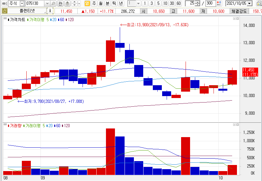The width and height of the screenshot is (262, 181).
Task: Click the red current price tag 11,450 on axis
Action: pyautogui.click(x=250, y=72)
